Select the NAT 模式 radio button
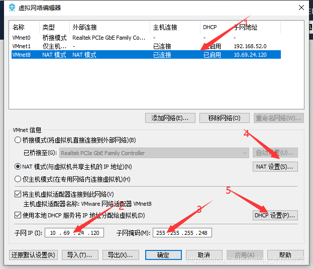The width and height of the screenshot is (313, 269). tap(18, 166)
